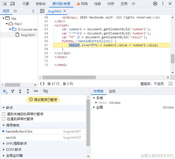The height and width of the screenshot is (159, 175).
Task: Open DevTools settings gear
Action: point(155,4)
